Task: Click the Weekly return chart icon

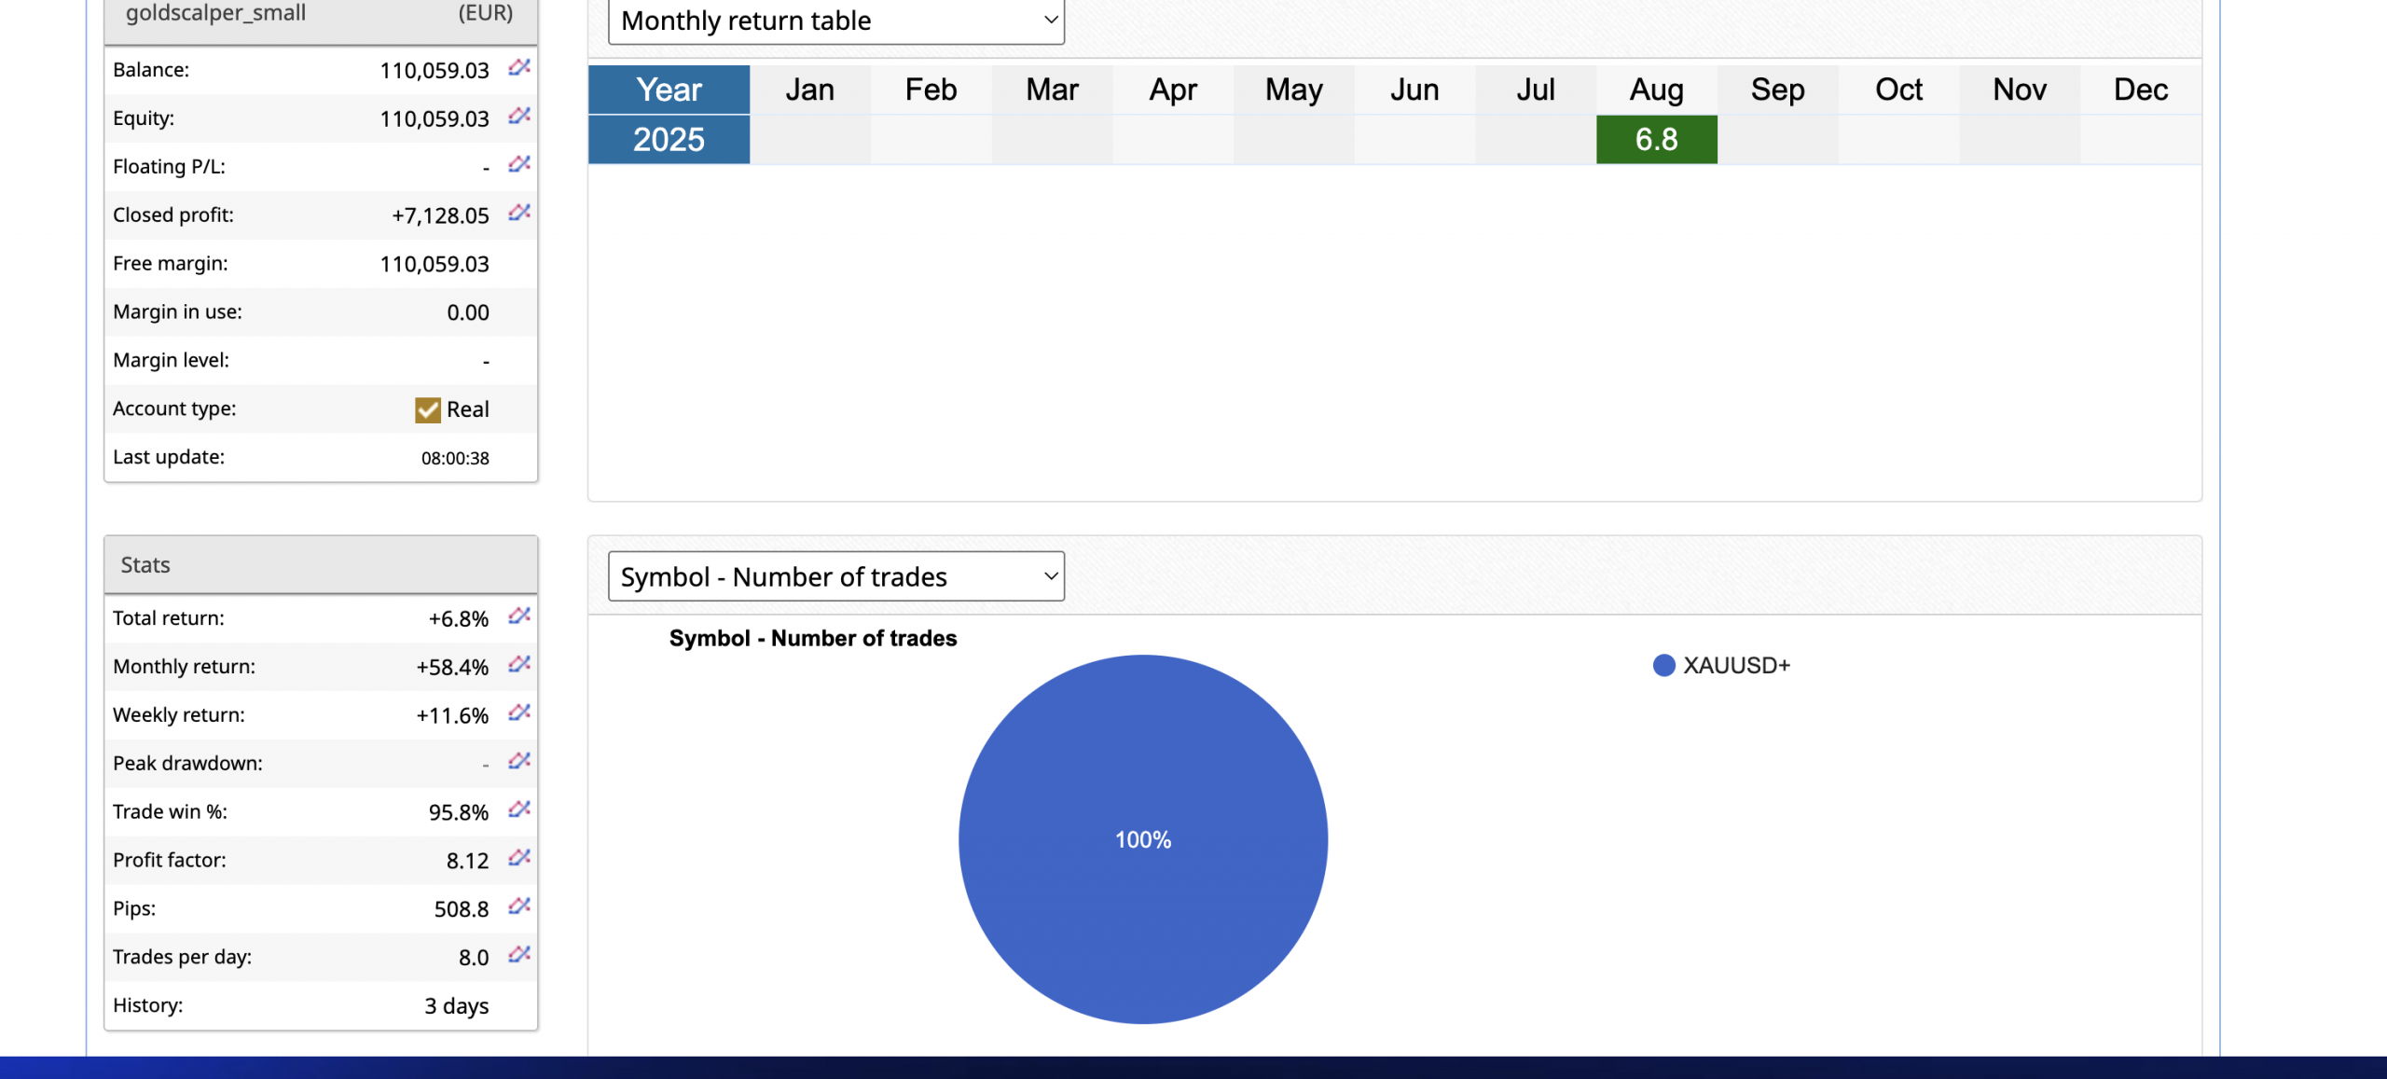Action: [519, 712]
